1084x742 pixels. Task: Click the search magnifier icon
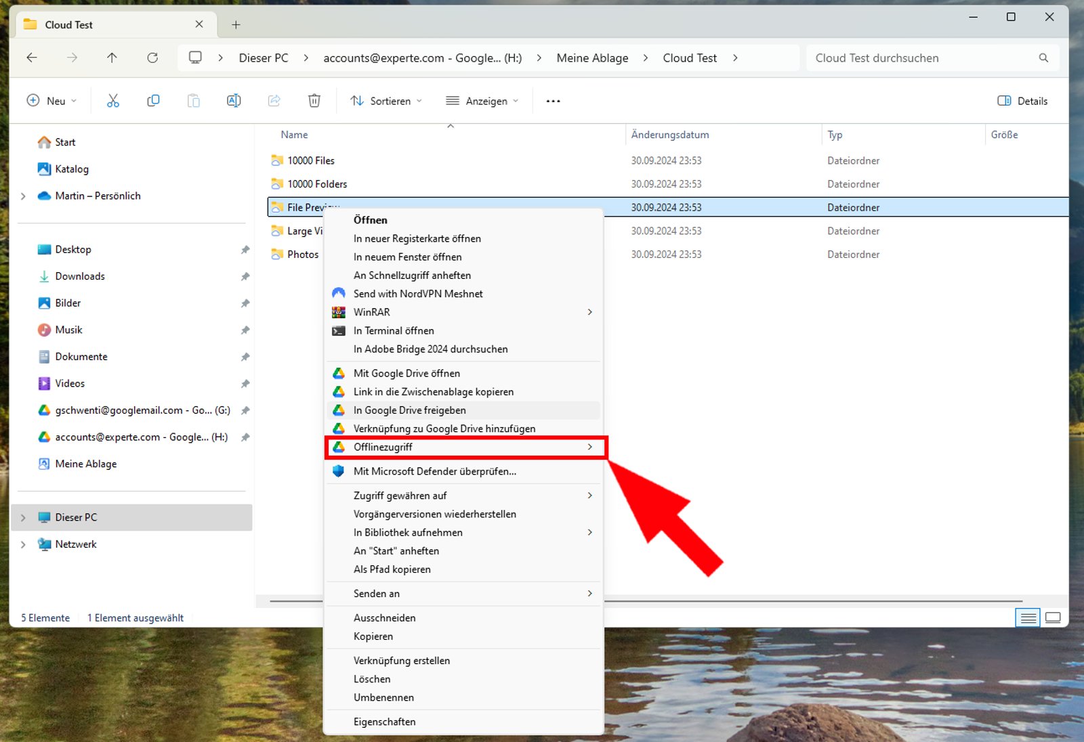(1043, 58)
